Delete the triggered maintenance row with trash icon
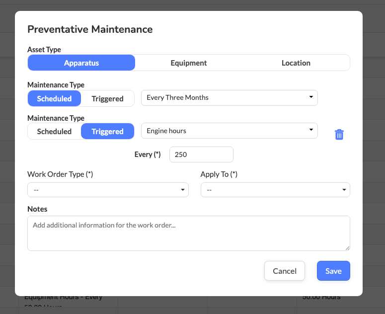 [x=339, y=134]
